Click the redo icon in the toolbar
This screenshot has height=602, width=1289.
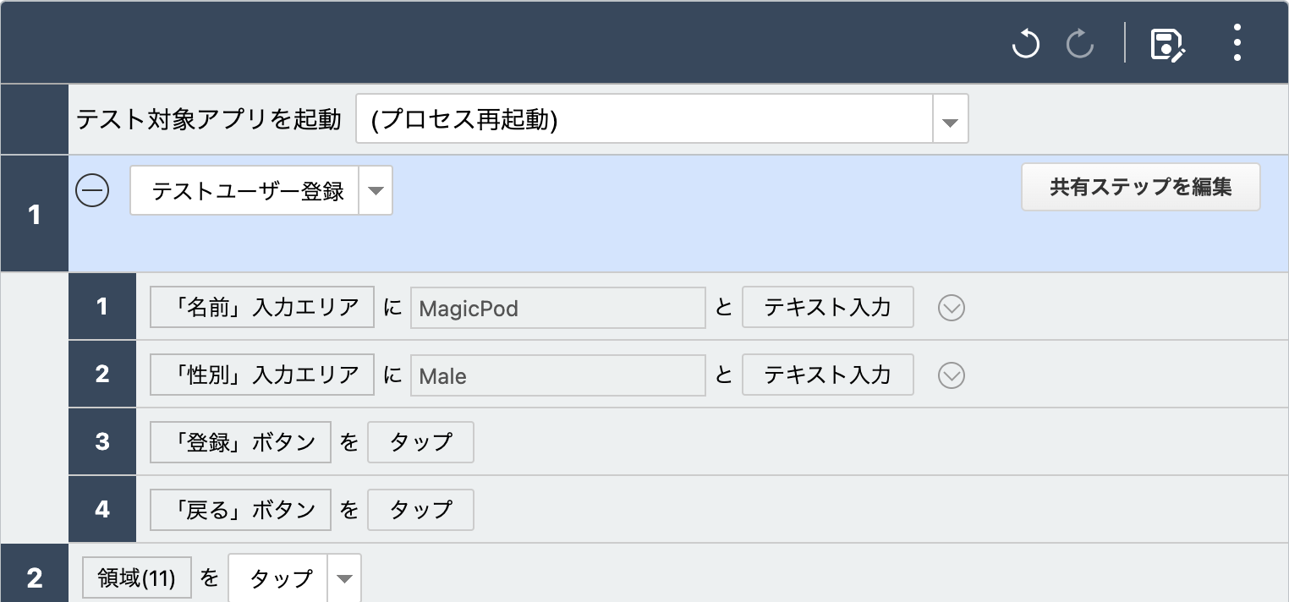[x=1080, y=42]
